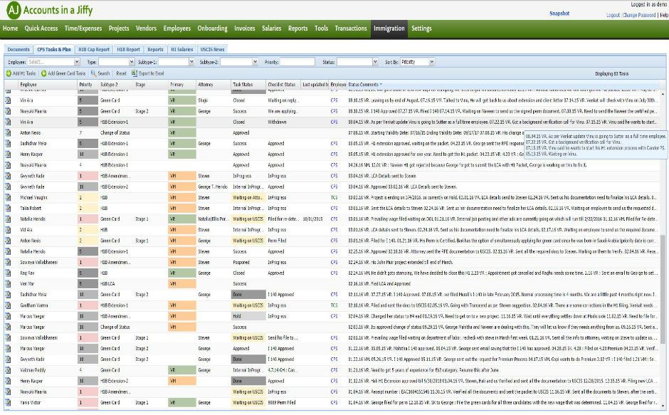Screen dimensions: 669x415
Task: Open the Immigration menu
Action: click(389, 28)
